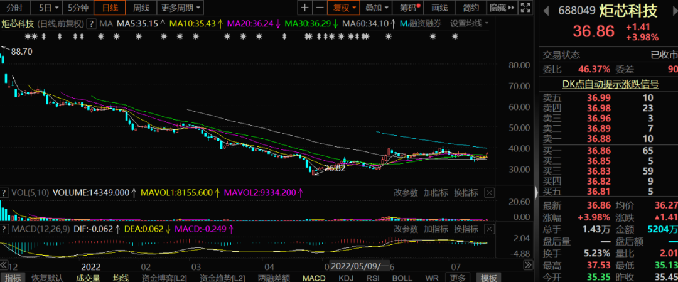The width and height of the screenshot is (678, 282).
Task: Click 恢复默认 restore defaults
Action: (48, 278)
